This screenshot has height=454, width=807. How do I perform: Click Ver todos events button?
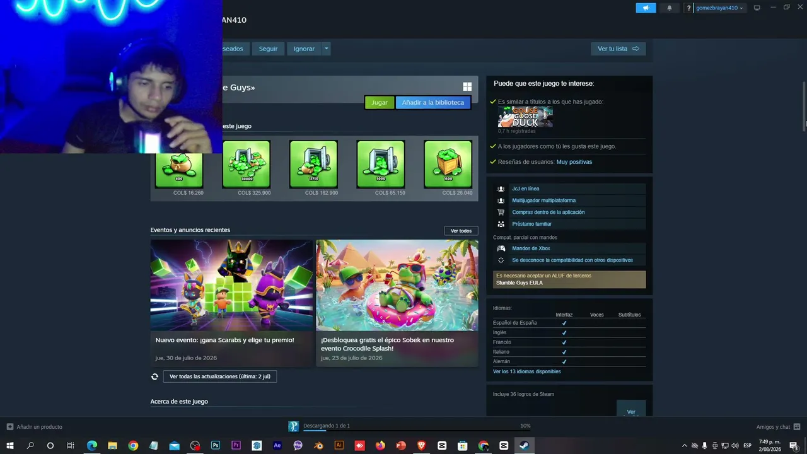point(461,231)
